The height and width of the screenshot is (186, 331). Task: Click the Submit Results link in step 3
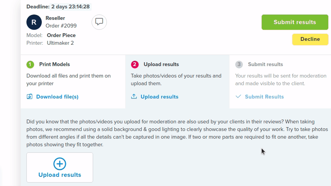point(264,97)
